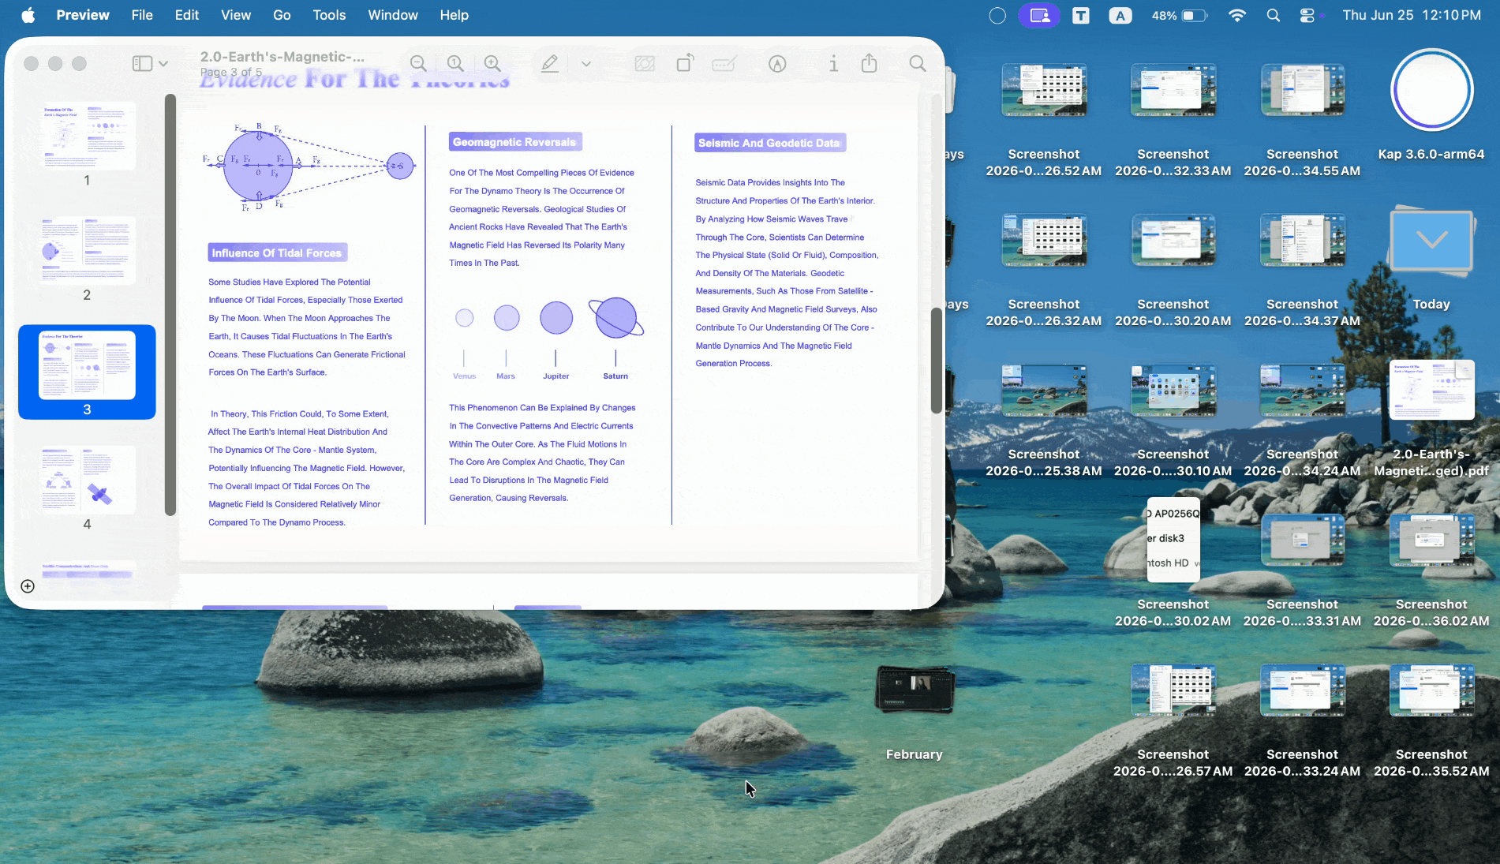Open Wi-Fi status menu

point(1236,15)
